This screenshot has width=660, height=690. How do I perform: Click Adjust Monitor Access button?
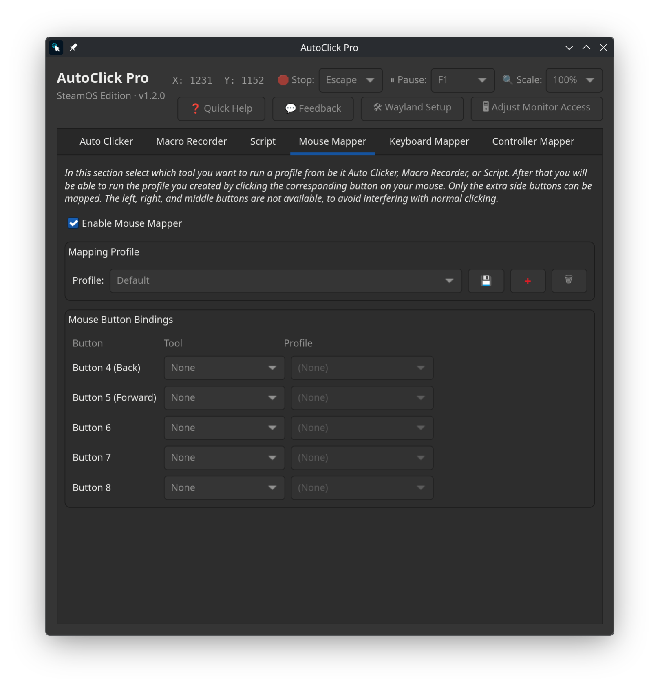point(536,109)
